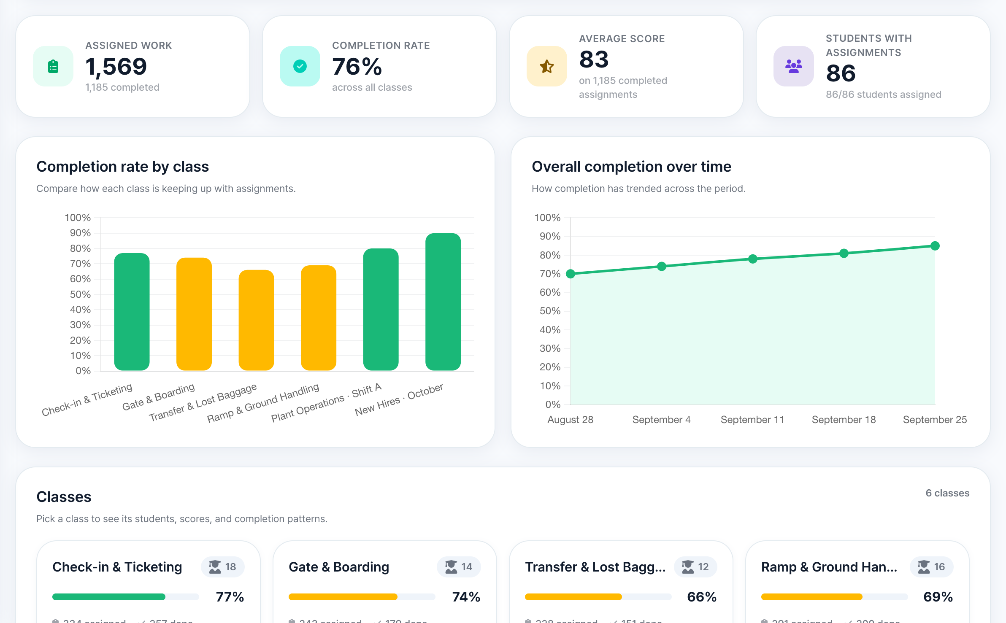Screen dimensions: 1006x623
Task: Click the New Hires October chart bar
Action: pos(443,302)
